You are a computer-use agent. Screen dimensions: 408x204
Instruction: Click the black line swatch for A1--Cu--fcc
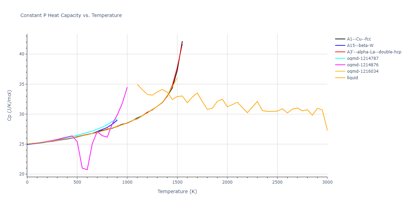[x=340, y=39]
